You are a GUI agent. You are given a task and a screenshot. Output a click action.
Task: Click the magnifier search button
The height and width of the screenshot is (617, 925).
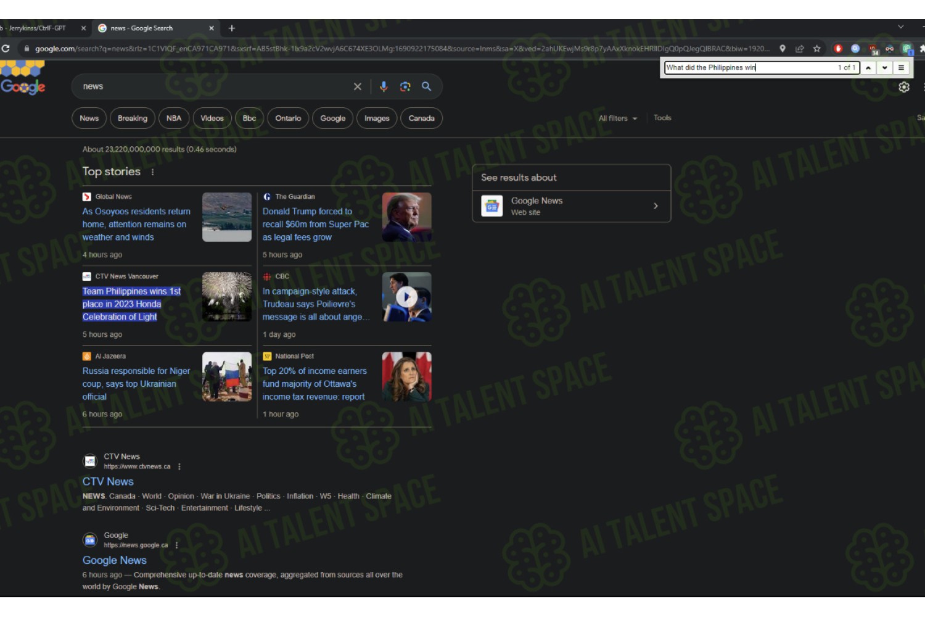coord(426,86)
